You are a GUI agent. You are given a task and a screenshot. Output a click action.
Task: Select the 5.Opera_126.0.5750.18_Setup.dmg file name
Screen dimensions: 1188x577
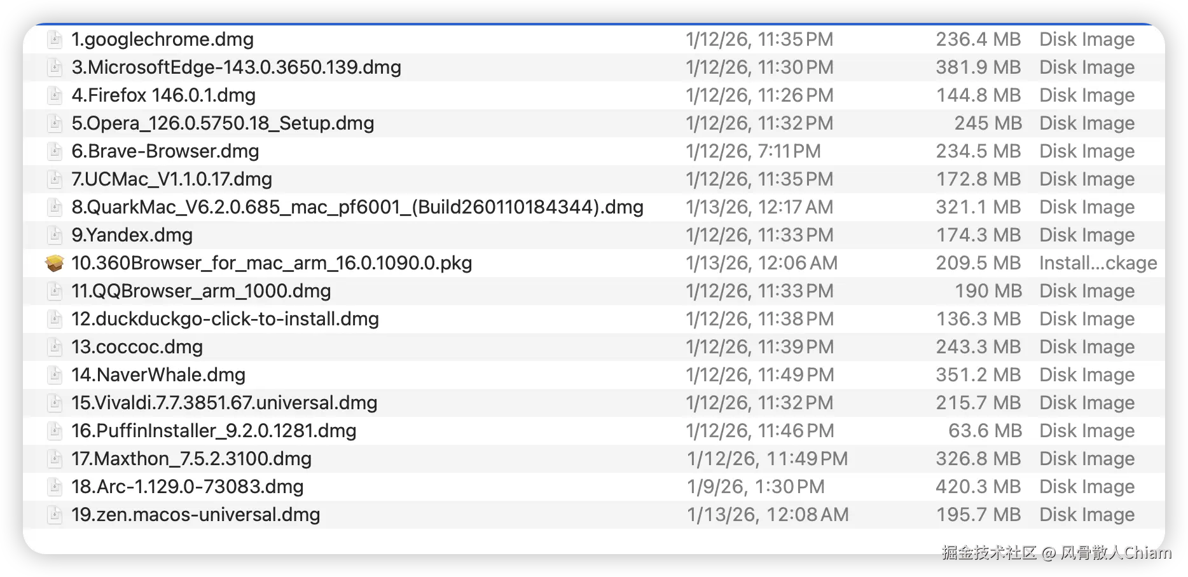(x=223, y=123)
